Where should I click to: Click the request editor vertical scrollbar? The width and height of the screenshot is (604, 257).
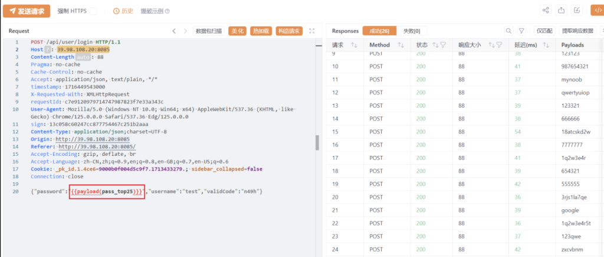point(317,143)
